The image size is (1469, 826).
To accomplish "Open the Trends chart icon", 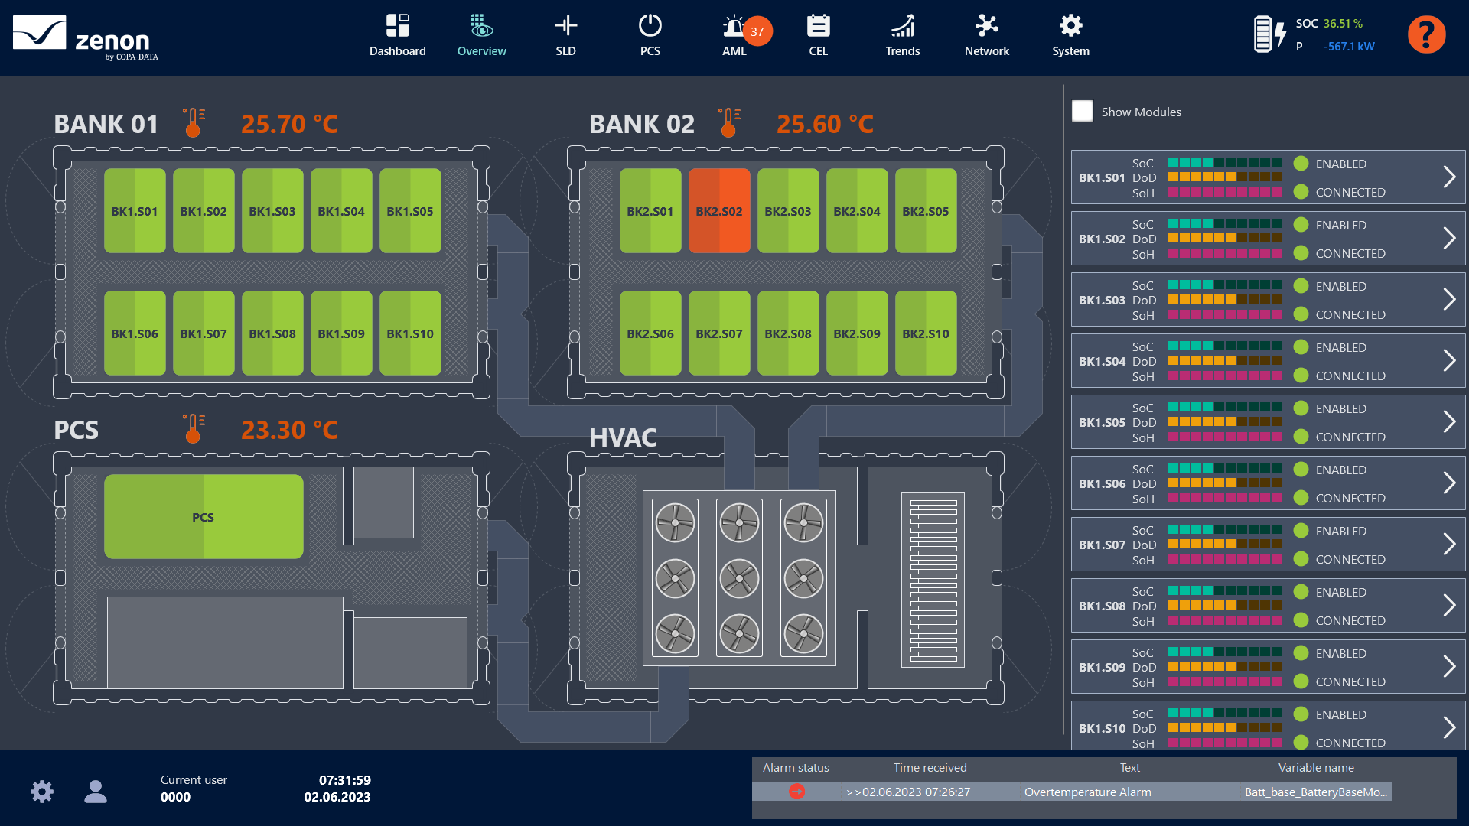I will pyautogui.click(x=902, y=34).
